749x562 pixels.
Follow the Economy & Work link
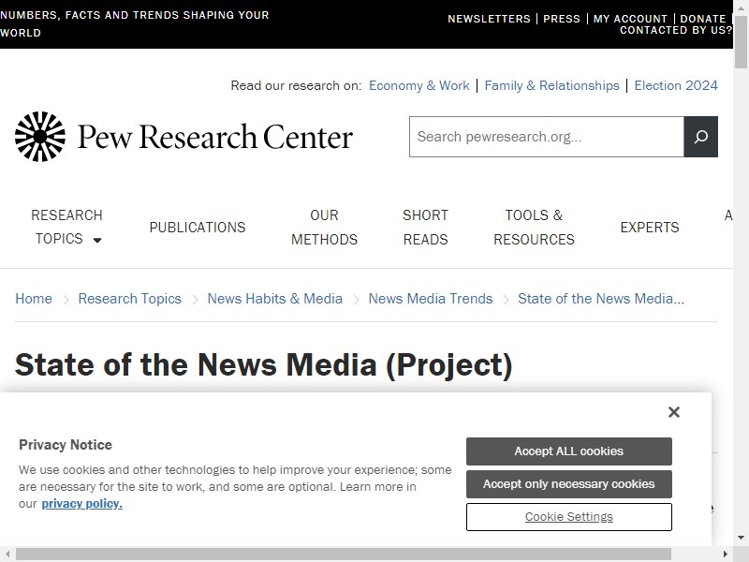[419, 85]
